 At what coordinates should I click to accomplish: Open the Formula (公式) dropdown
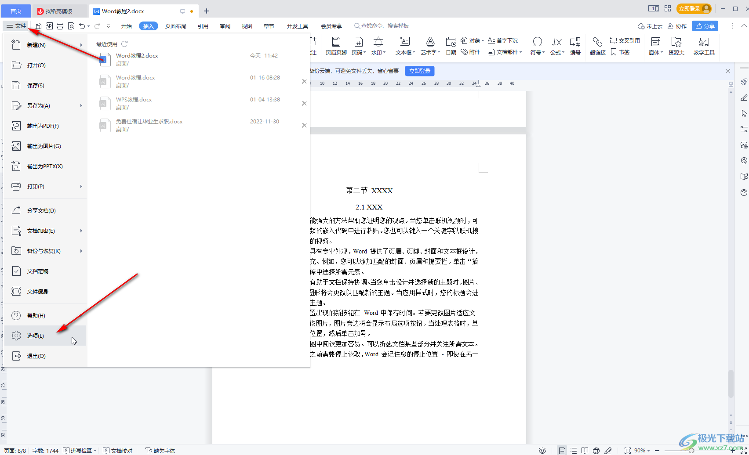coord(557,52)
